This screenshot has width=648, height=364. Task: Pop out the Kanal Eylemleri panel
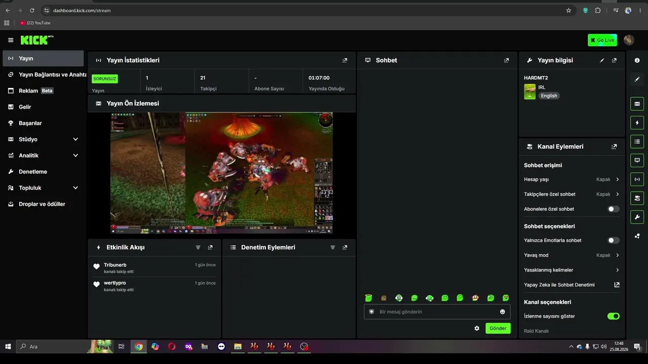click(614, 147)
